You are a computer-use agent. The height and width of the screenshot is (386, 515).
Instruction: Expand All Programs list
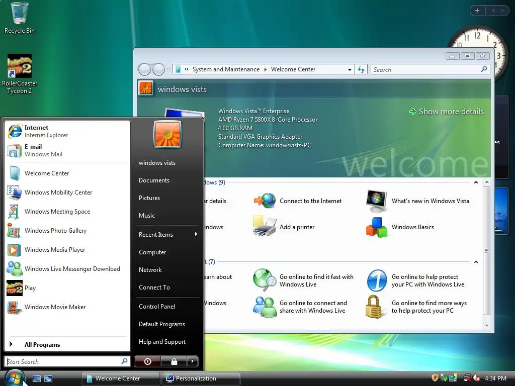click(x=67, y=344)
